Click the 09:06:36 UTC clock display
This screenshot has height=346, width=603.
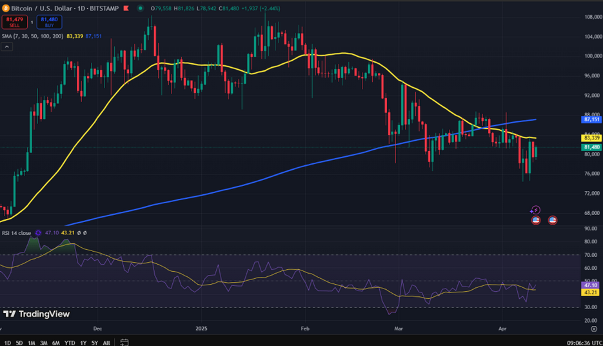tap(584, 343)
